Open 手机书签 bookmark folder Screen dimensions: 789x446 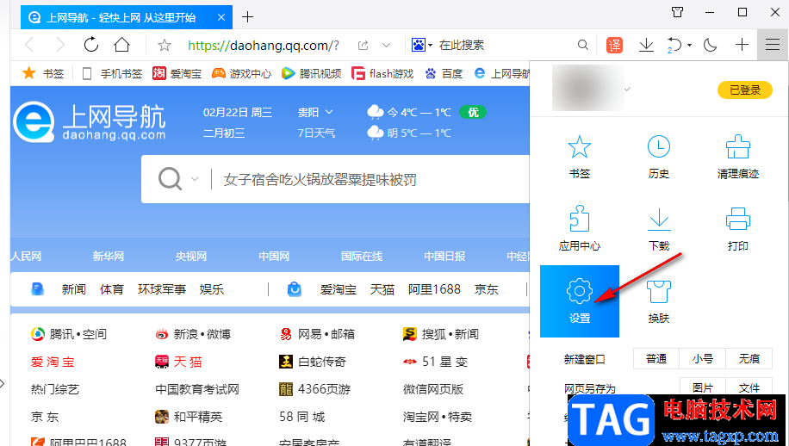112,73
